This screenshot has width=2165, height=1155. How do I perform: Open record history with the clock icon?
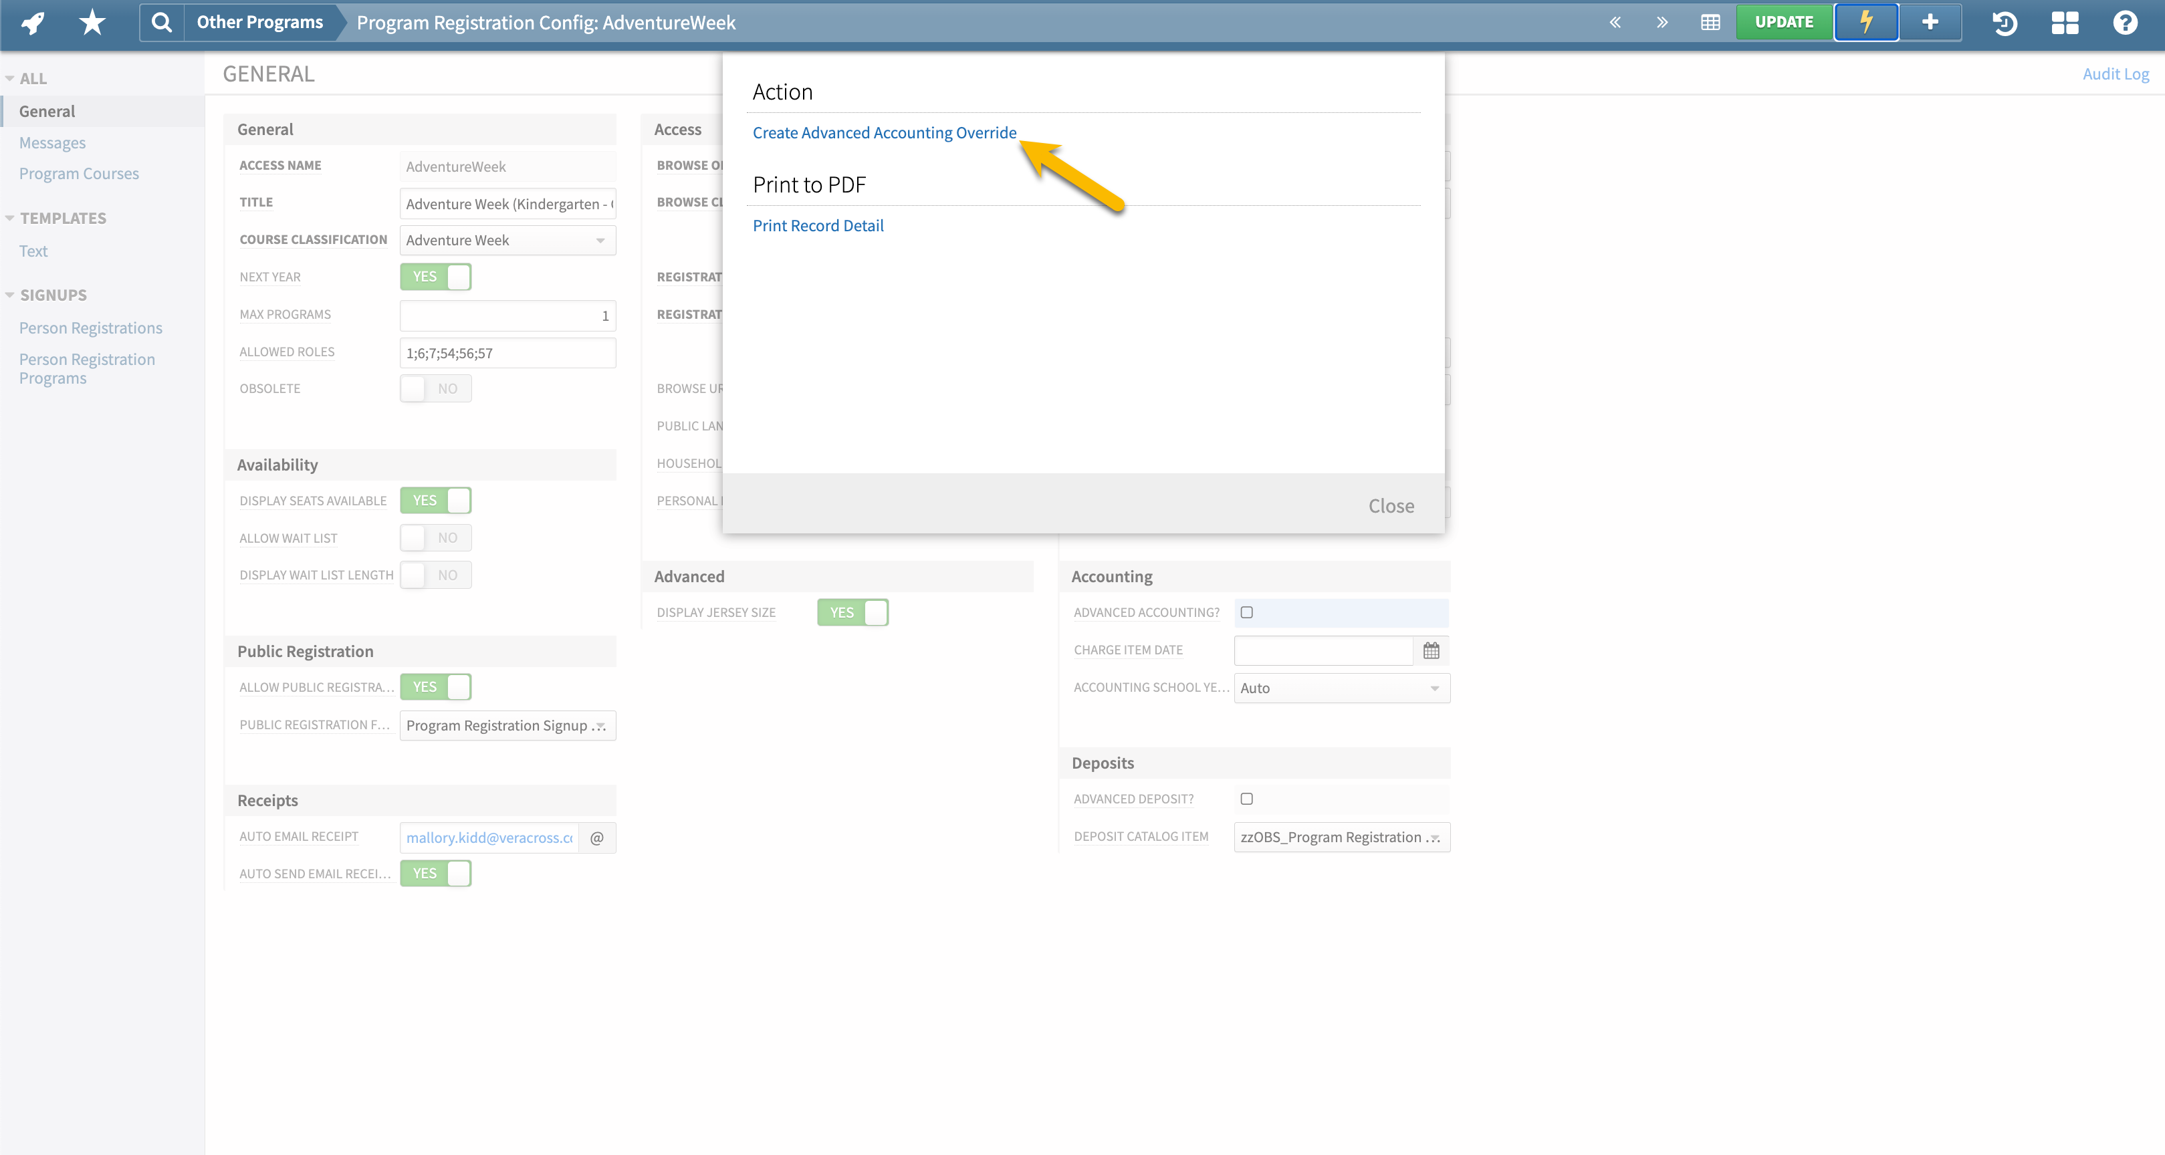2005,23
